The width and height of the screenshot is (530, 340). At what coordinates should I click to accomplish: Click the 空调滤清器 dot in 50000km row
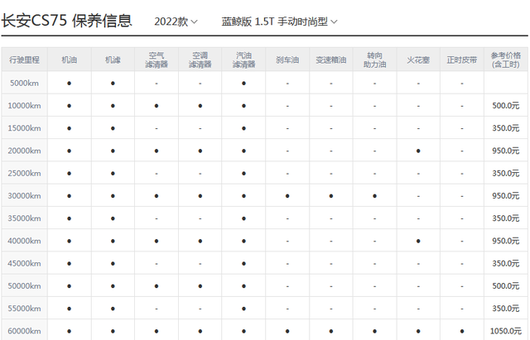(200, 286)
